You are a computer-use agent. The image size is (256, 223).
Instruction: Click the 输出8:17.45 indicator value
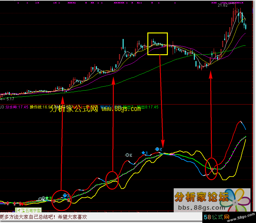coord(148,107)
